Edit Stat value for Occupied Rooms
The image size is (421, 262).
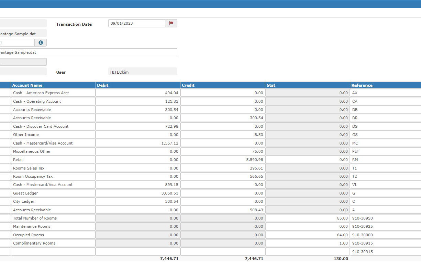(307, 235)
